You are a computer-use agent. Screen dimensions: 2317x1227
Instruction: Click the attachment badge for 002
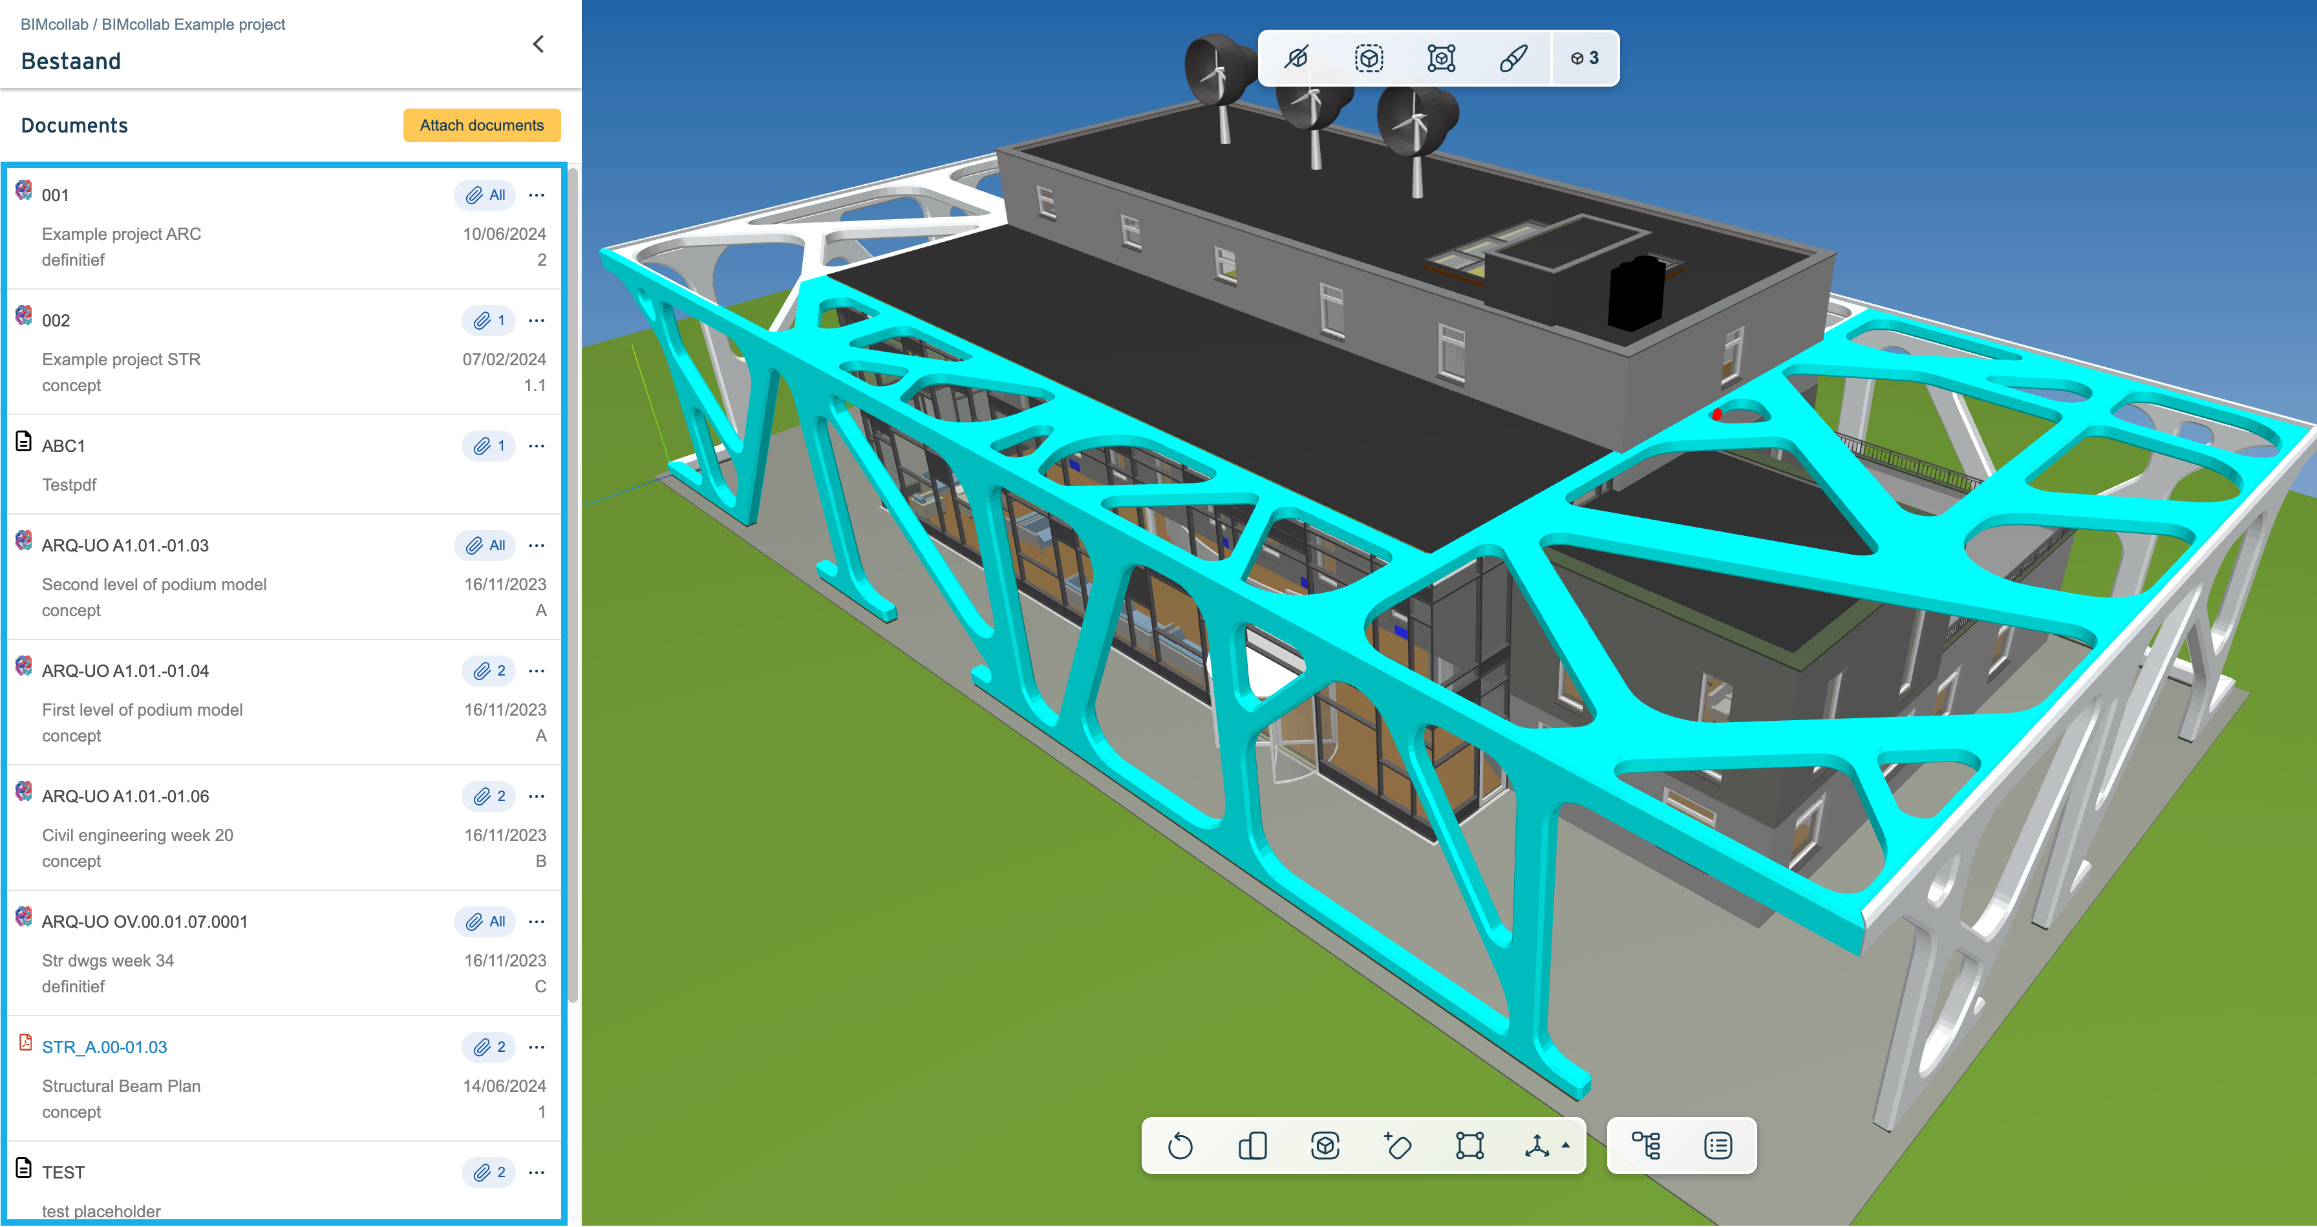[488, 320]
